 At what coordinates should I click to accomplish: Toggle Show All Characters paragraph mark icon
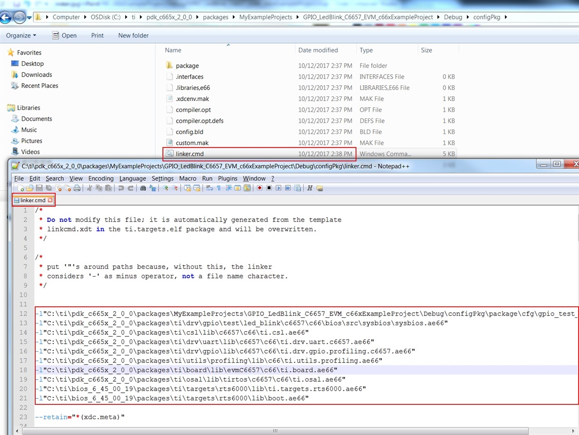tap(217, 188)
